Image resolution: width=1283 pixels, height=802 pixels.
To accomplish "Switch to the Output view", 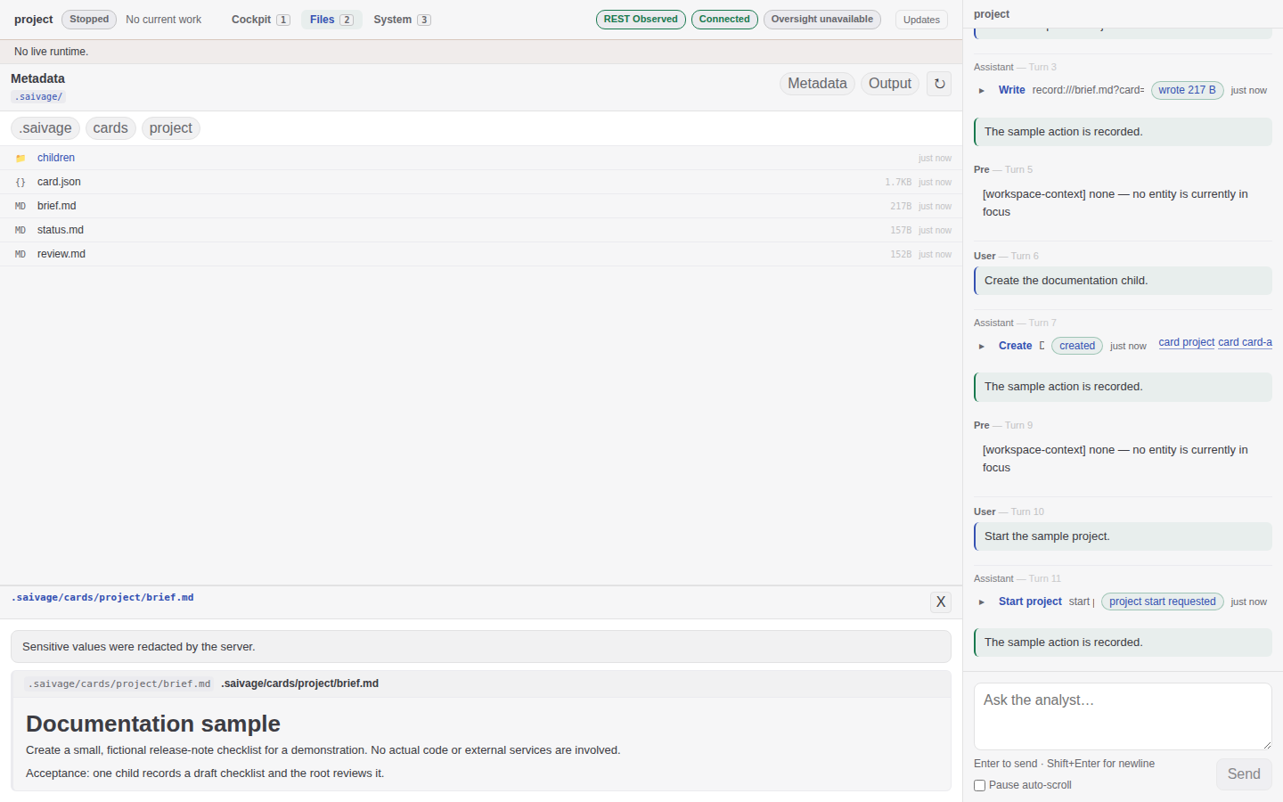I will click(x=890, y=84).
